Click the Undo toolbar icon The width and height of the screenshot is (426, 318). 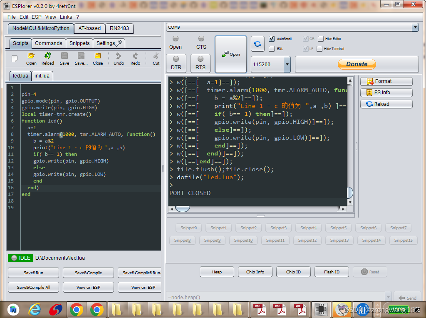click(119, 59)
